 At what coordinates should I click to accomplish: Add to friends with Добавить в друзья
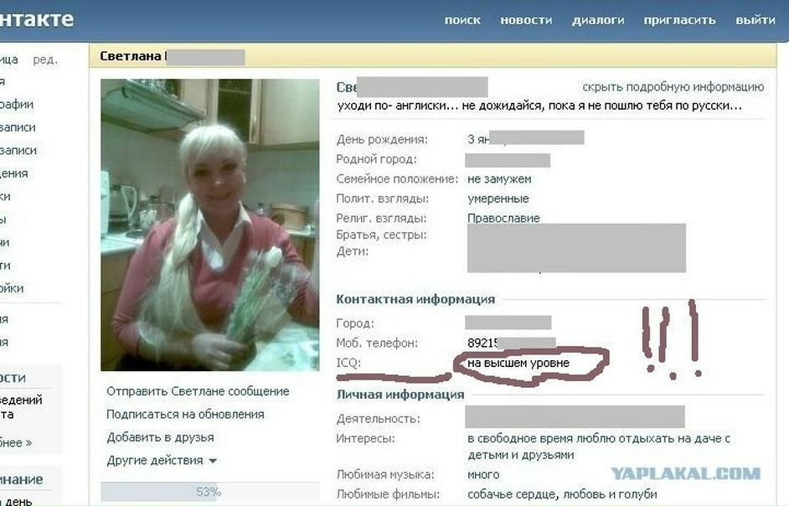[x=160, y=437]
